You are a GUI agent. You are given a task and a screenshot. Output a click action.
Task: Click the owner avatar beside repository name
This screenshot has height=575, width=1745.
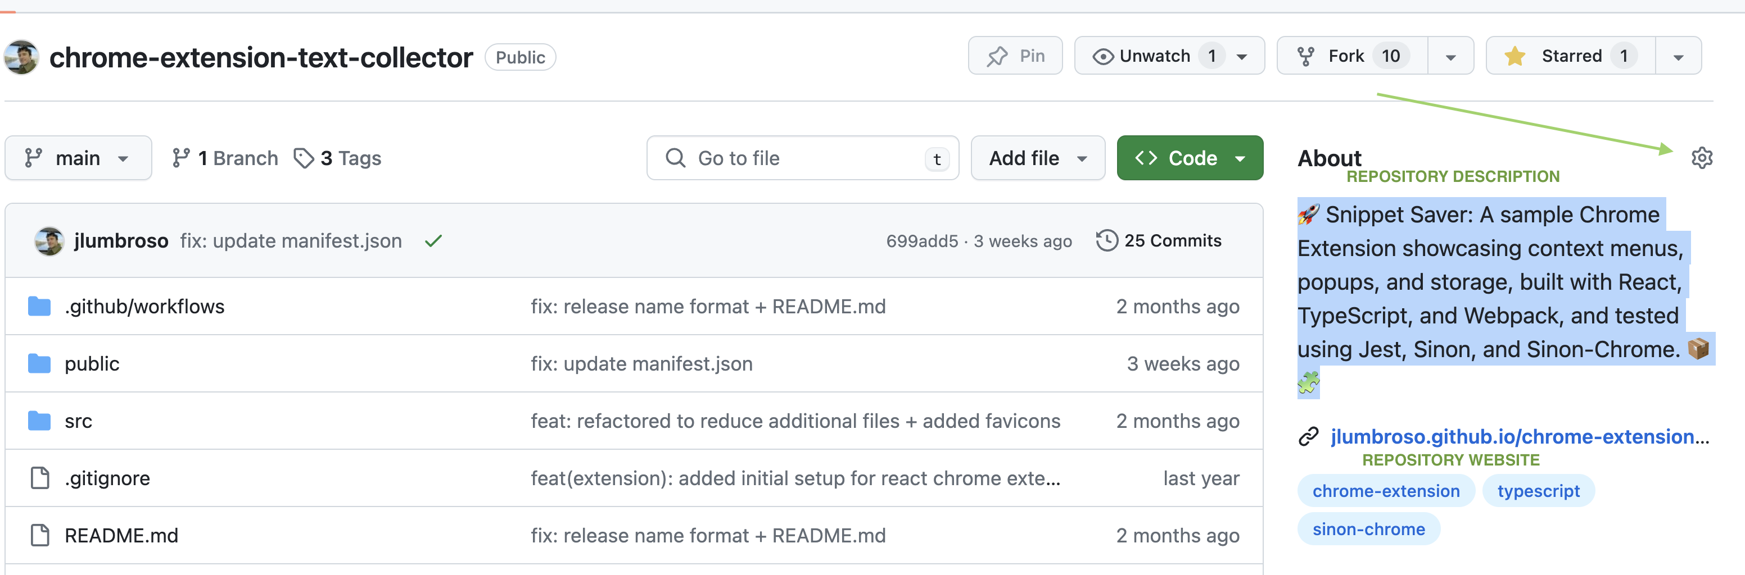[x=21, y=57]
